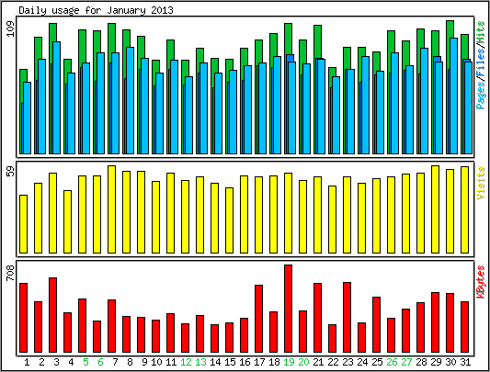The image size is (490, 372).
Task: Click green weekend day label '19'
Action: point(289,362)
